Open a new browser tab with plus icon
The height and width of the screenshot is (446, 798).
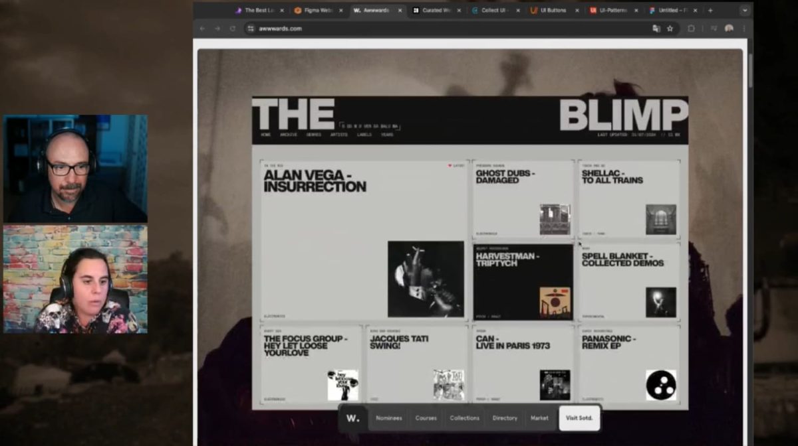pyautogui.click(x=710, y=11)
